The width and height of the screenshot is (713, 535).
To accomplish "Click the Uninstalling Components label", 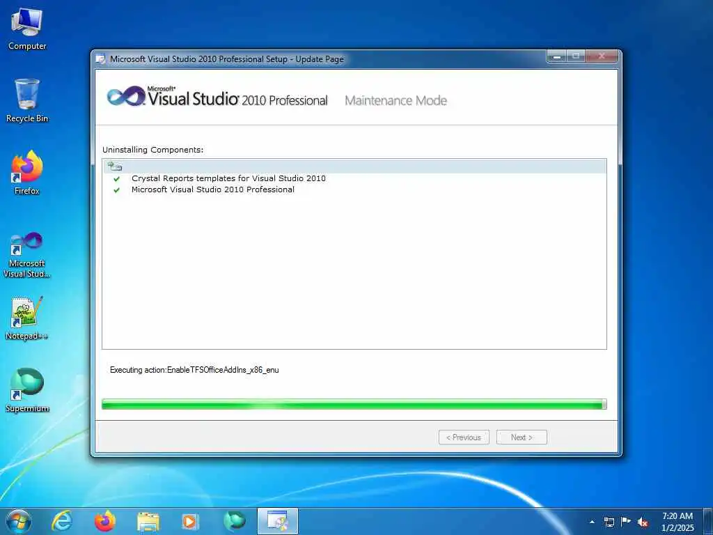I will (152, 150).
